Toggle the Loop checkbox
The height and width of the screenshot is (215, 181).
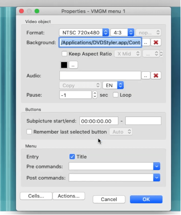116,95
